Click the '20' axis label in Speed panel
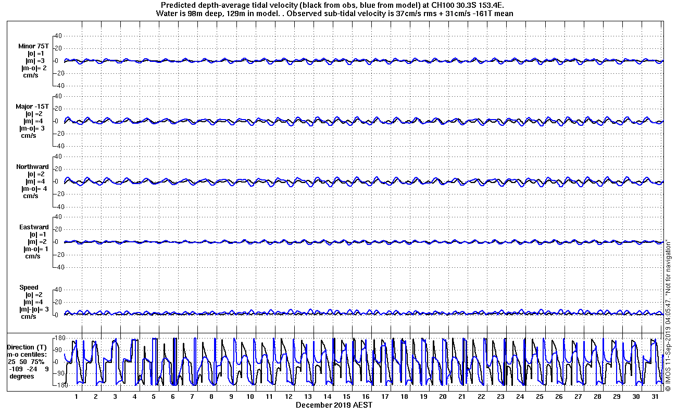 tap(58, 302)
